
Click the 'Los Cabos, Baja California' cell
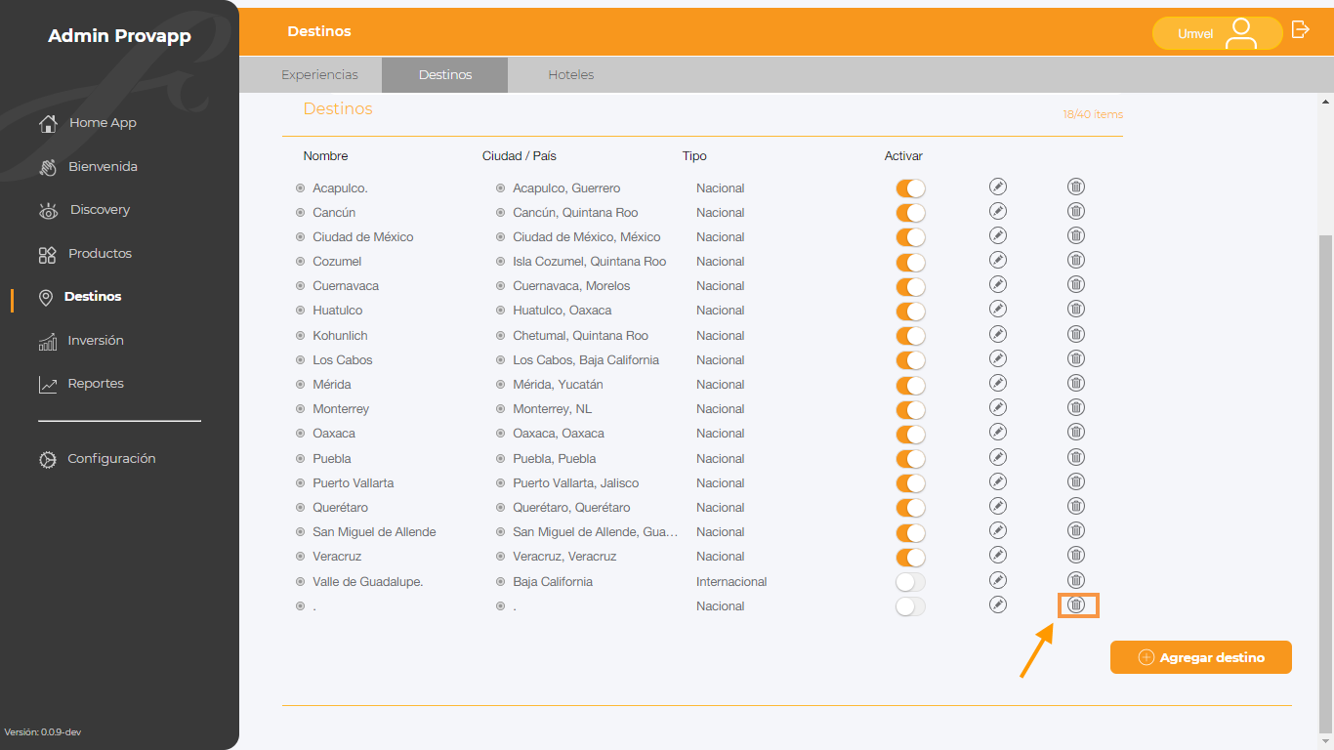pos(586,360)
